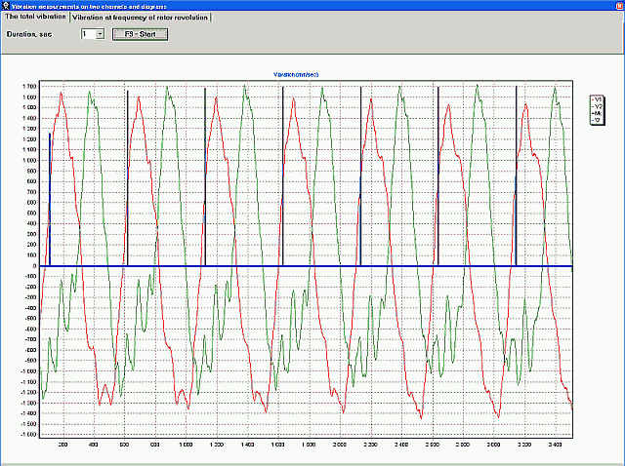This screenshot has height=466, width=625.
Task: Click the first thick blue marker spike
Action: coord(50,199)
